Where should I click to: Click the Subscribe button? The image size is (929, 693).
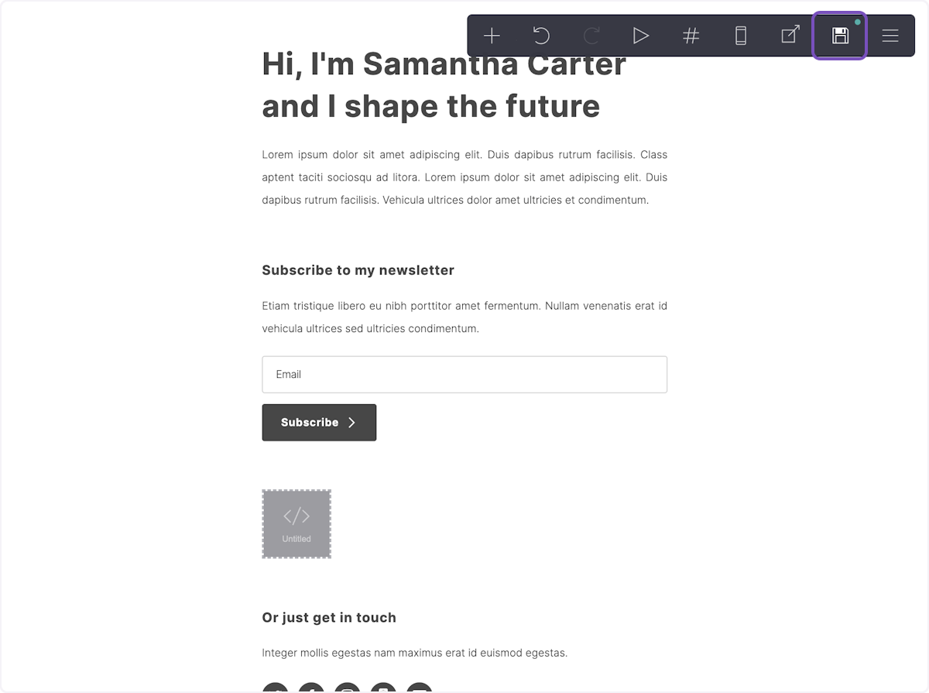coord(319,422)
